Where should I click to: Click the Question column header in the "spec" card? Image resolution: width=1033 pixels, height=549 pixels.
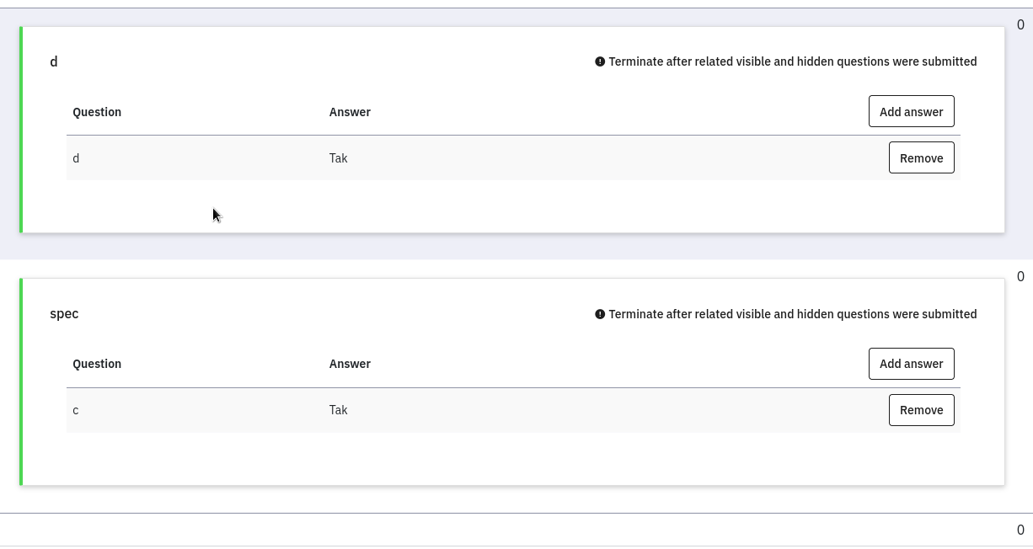pos(97,364)
